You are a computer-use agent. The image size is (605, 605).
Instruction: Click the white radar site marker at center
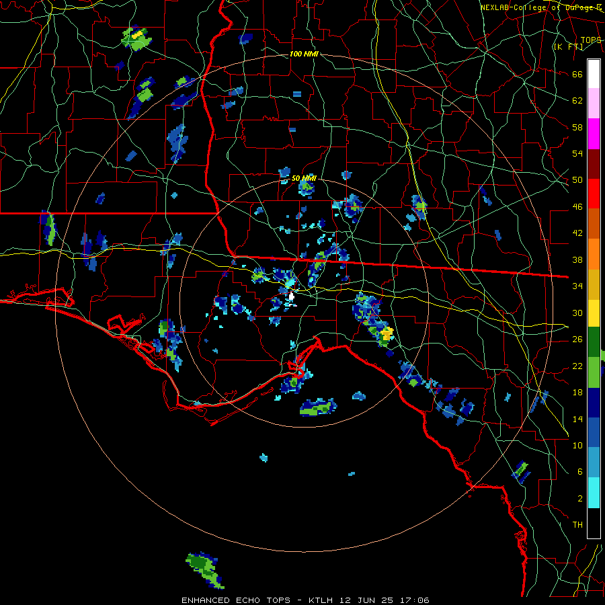click(x=291, y=296)
